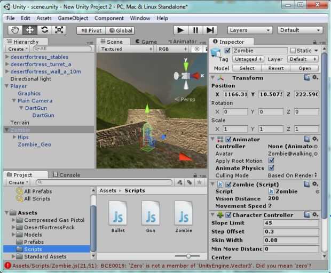The height and width of the screenshot is (273, 331).
Task: Select the Scale tool
Action: 59,30
